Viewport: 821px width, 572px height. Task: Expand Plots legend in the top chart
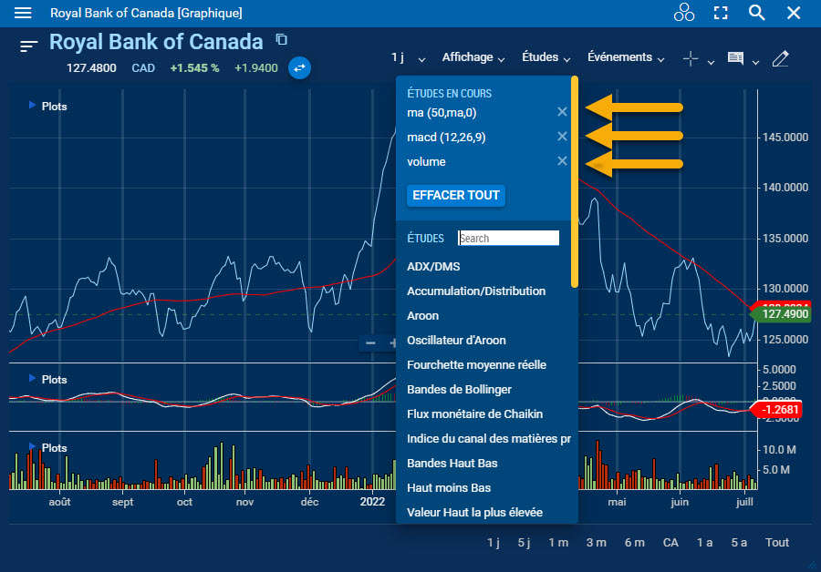pos(34,106)
